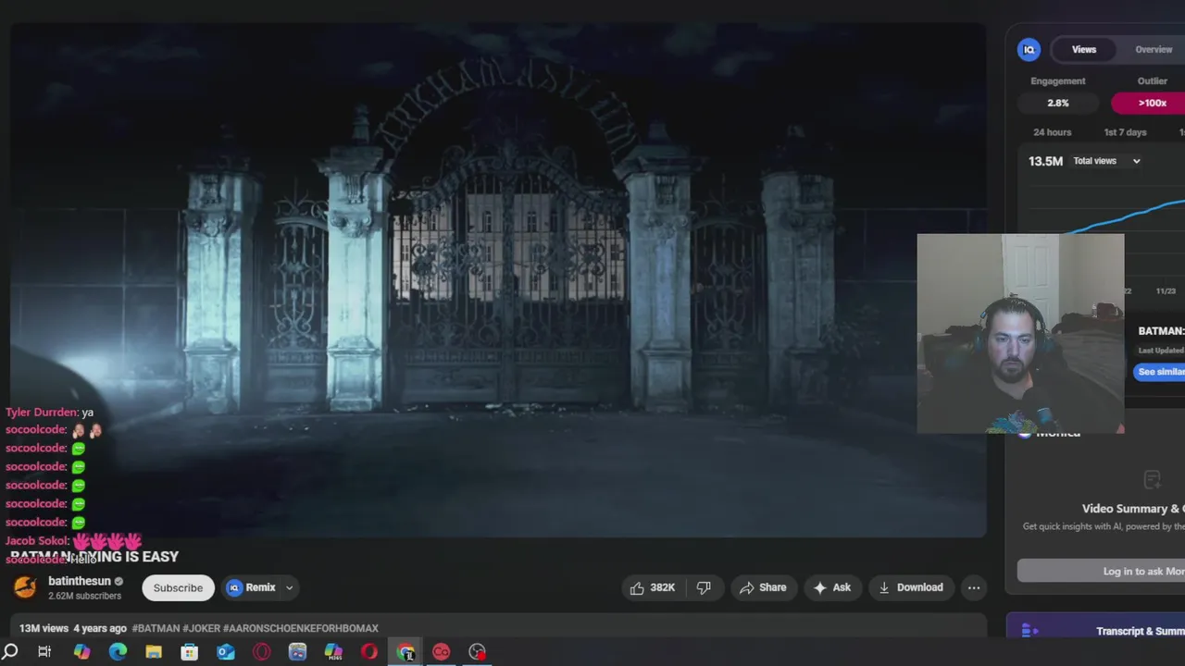Image resolution: width=1185 pixels, height=666 pixels.
Task: Select the 1st 7 days range
Action: click(1125, 132)
